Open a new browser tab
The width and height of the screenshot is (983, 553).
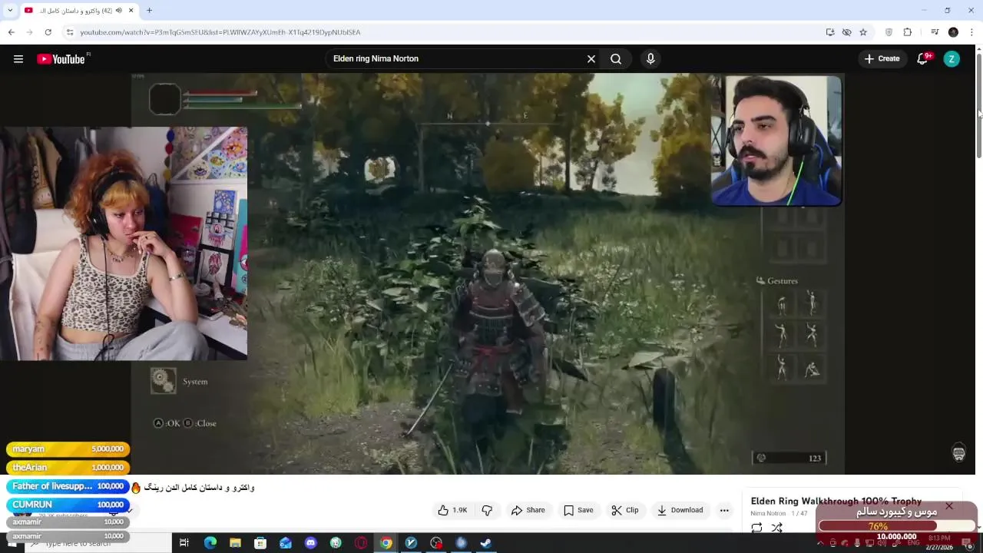(149, 11)
